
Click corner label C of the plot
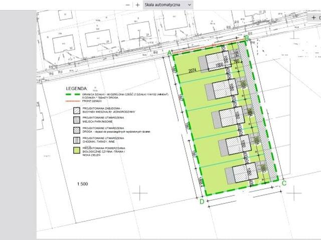click(284, 183)
